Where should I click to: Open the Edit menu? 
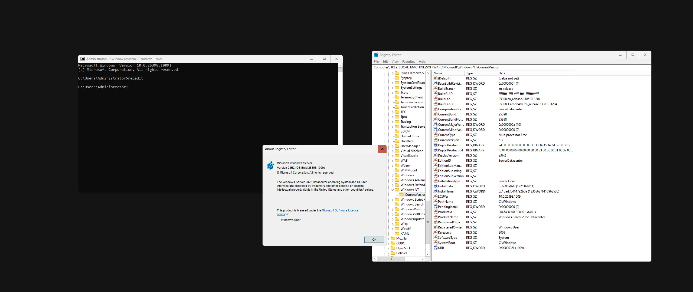click(x=385, y=62)
